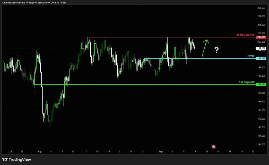Viewport: 269px width, 165px height.
Task: Click the "7" date axis label
Action: tap(63, 151)
